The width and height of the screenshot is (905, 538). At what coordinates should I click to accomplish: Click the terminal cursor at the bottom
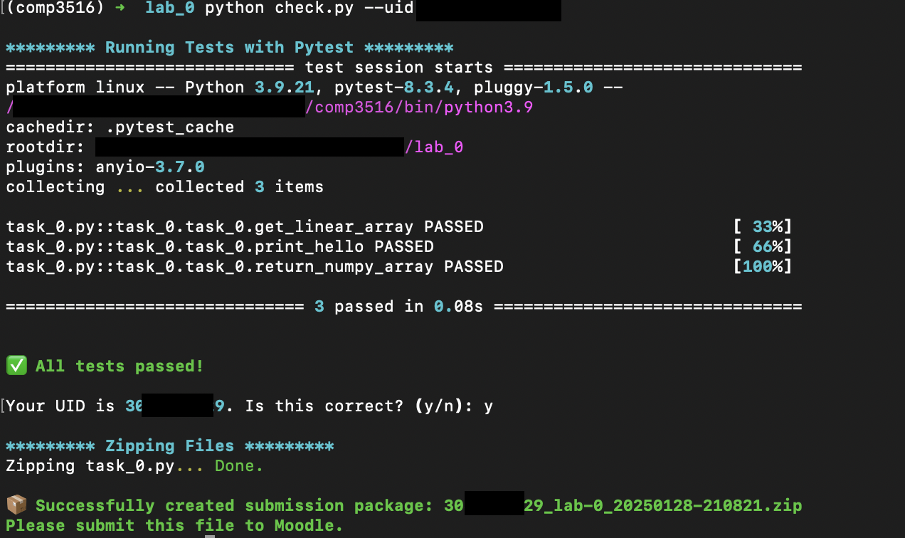tap(209, 535)
